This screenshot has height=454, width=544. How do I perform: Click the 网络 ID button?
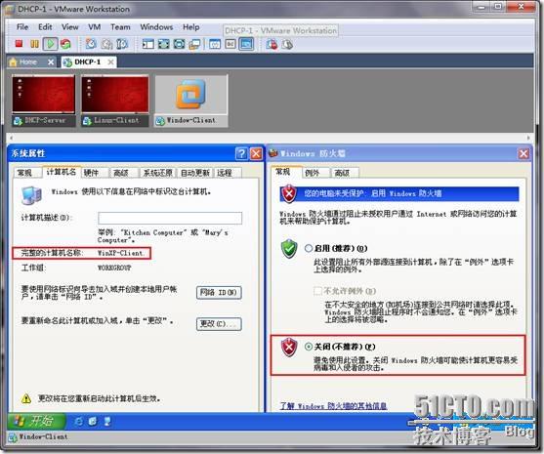[219, 293]
